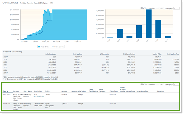The height and width of the screenshot is (115, 184).
Task: Click previous page arrow above bar chart
Action: point(158,8)
